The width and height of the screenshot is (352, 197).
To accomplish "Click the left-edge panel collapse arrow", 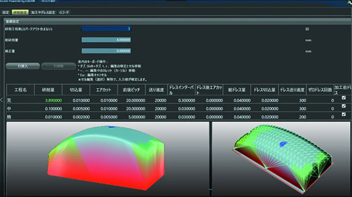I will [x=1, y=100].
